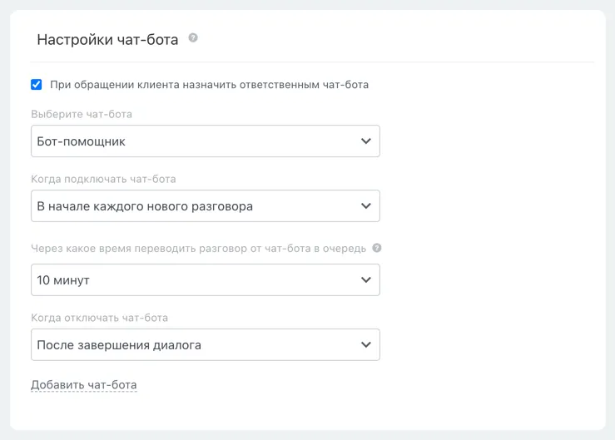Click the Настройки чат-бота heading
The height and width of the screenshot is (440, 615).
[107, 40]
